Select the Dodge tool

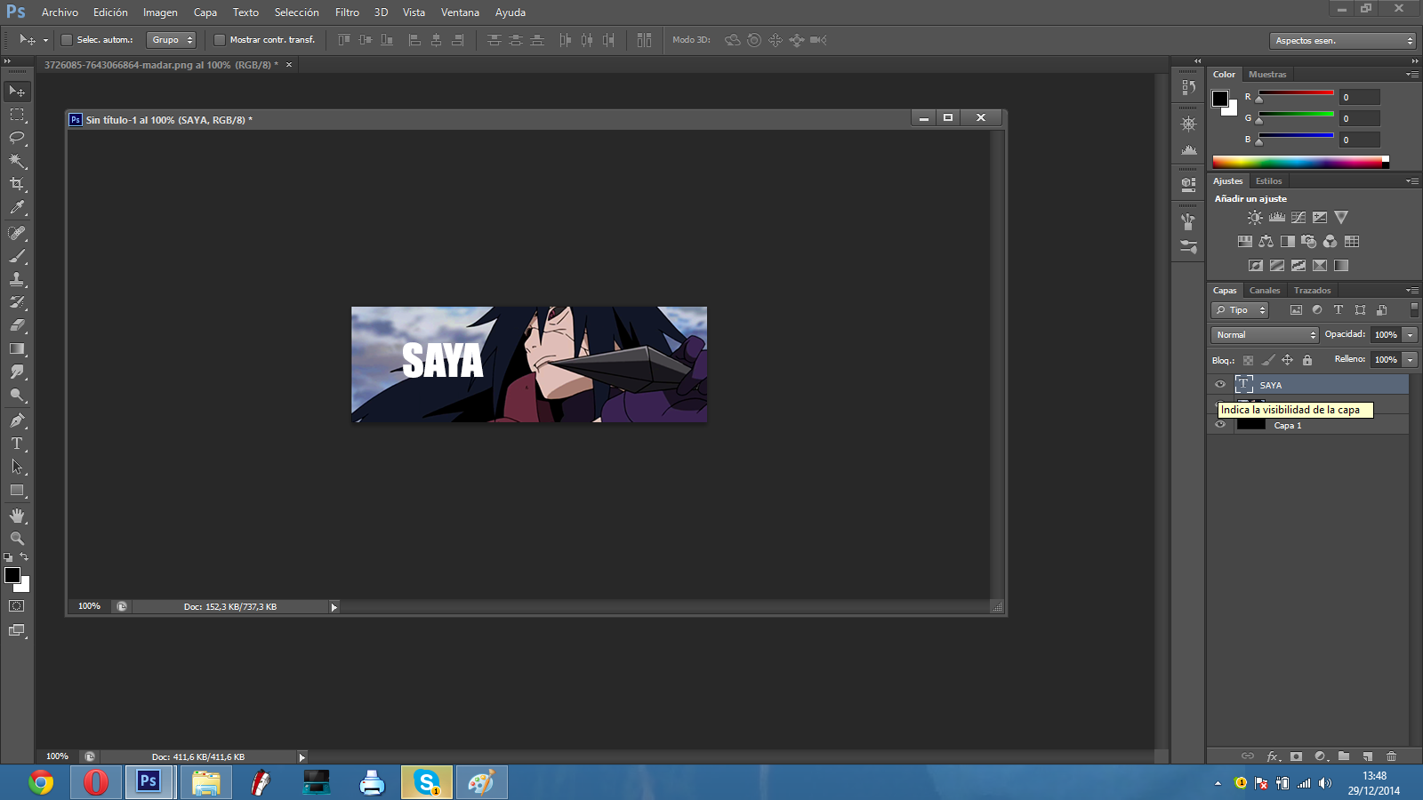17,395
